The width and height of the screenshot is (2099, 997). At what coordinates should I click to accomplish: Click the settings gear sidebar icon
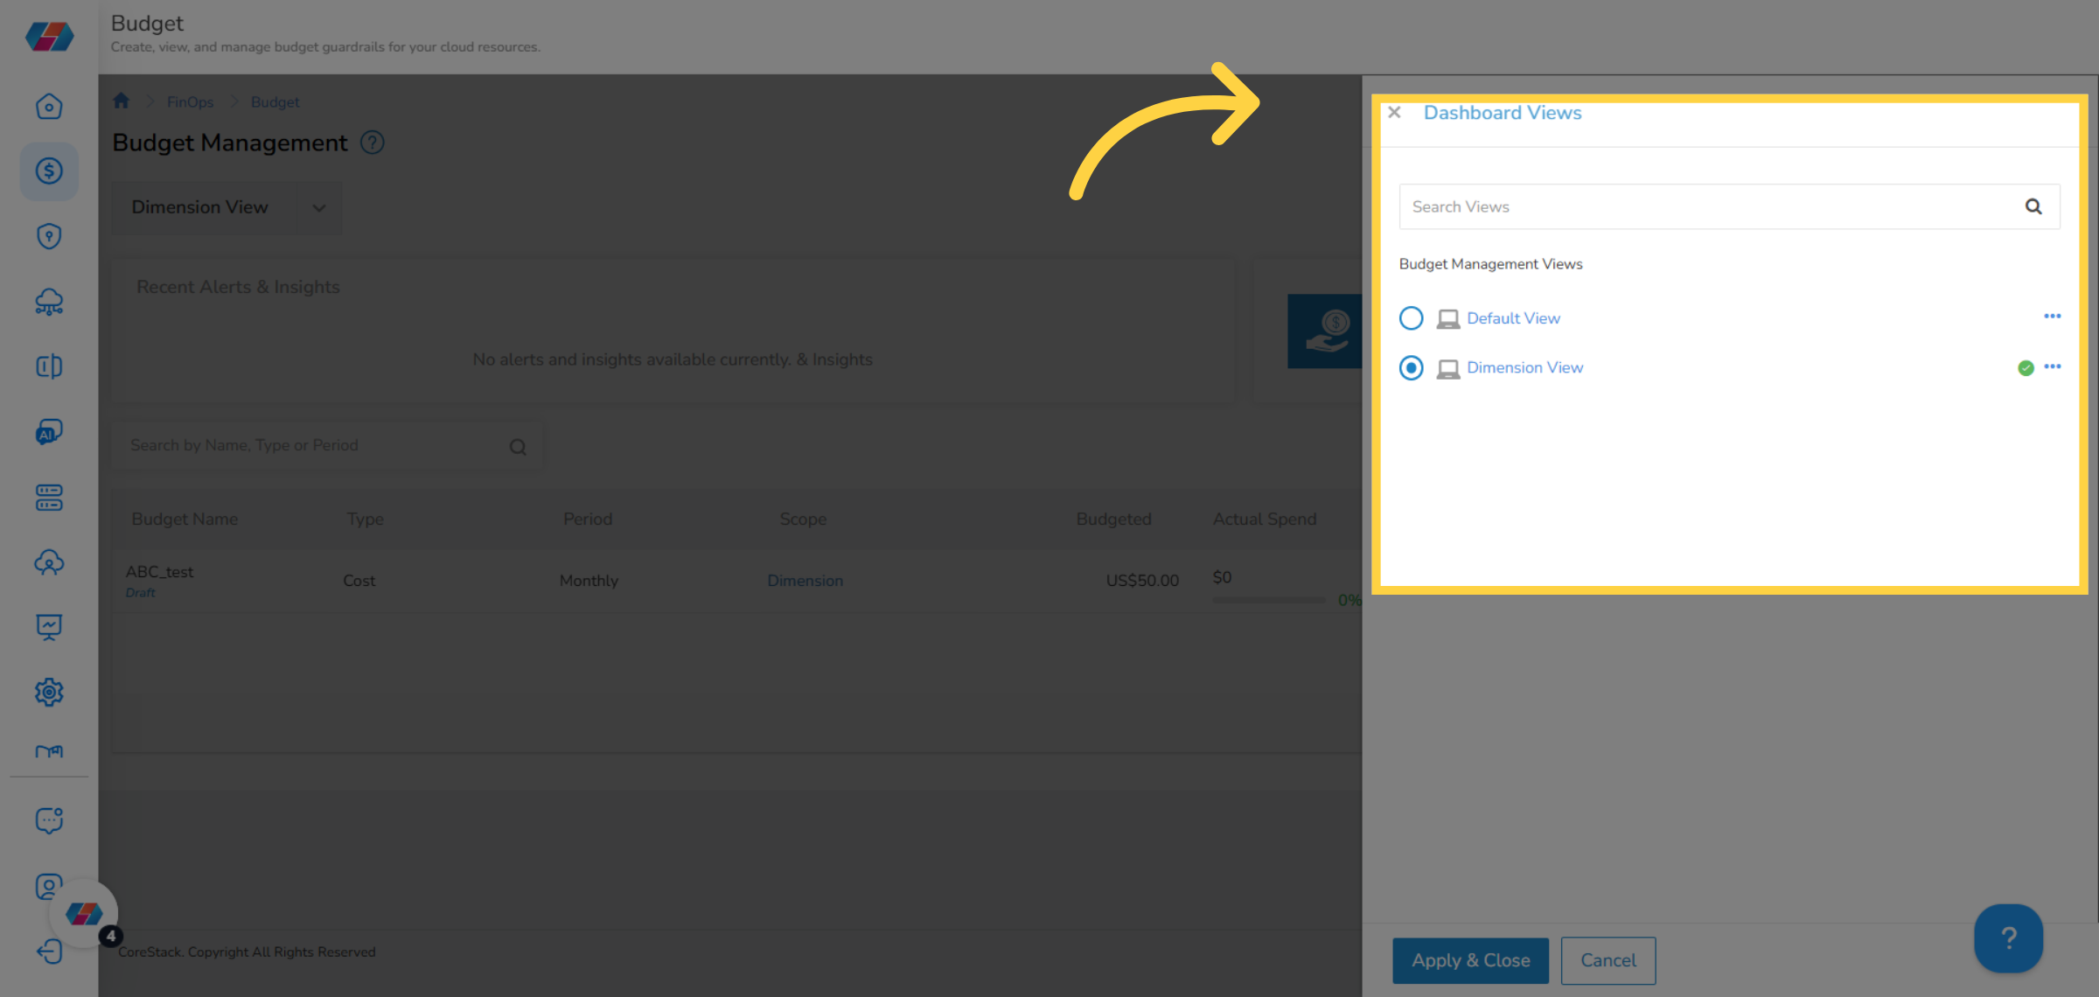(x=49, y=692)
